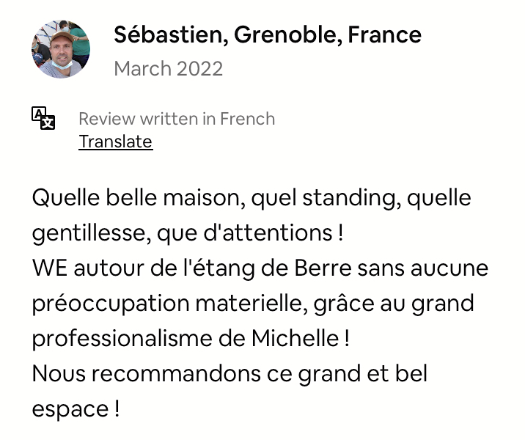Click the name 'Michelle' in the review
This screenshot has width=525, height=440.
(295, 338)
